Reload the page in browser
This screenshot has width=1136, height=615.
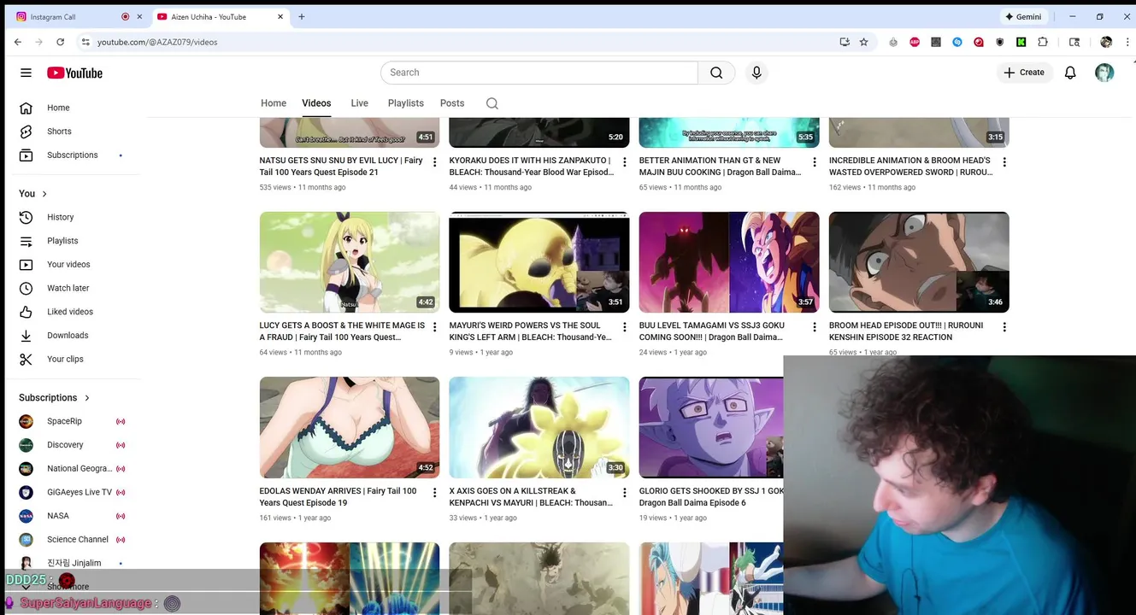60,42
